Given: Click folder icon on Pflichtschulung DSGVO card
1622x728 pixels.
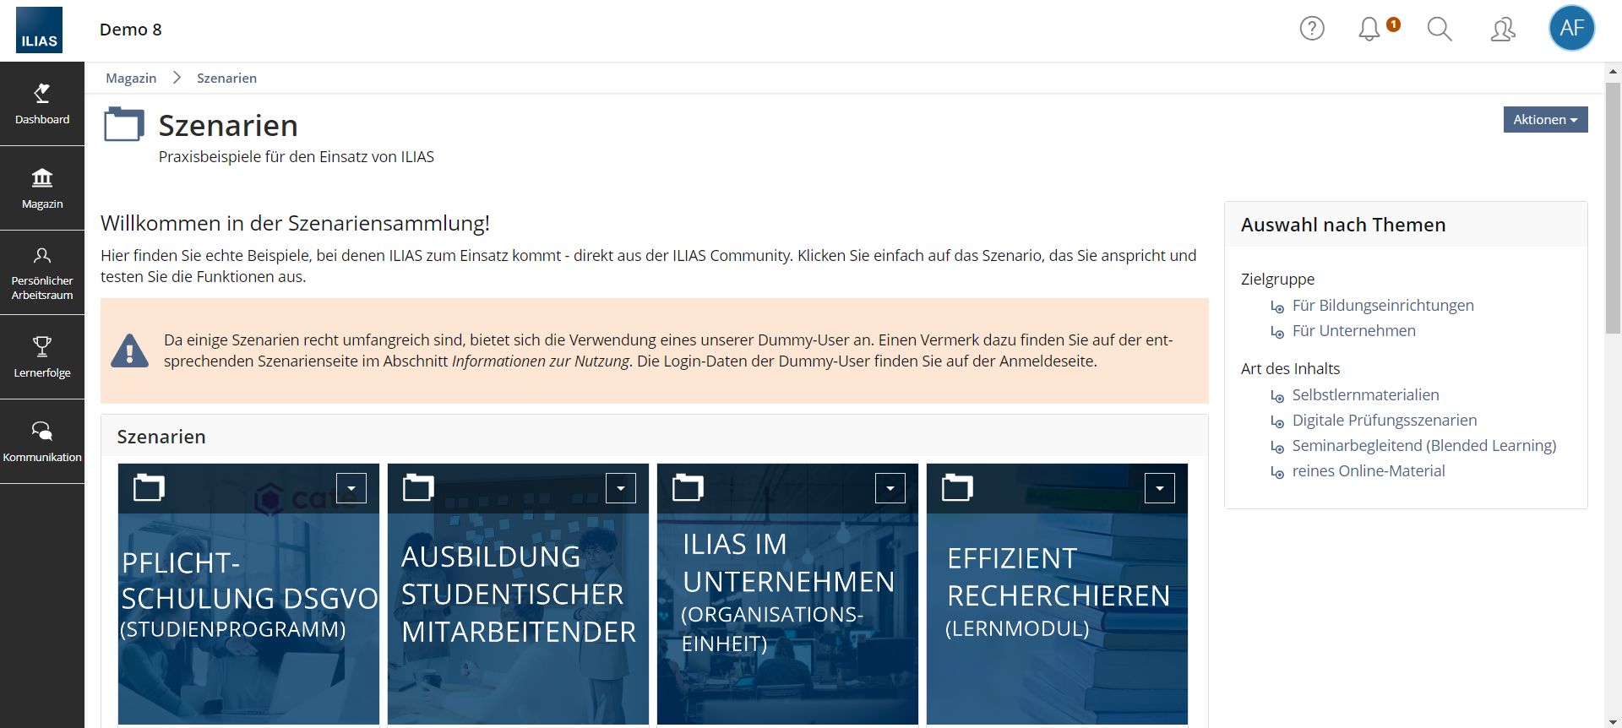Looking at the screenshot, I should pyautogui.click(x=149, y=487).
